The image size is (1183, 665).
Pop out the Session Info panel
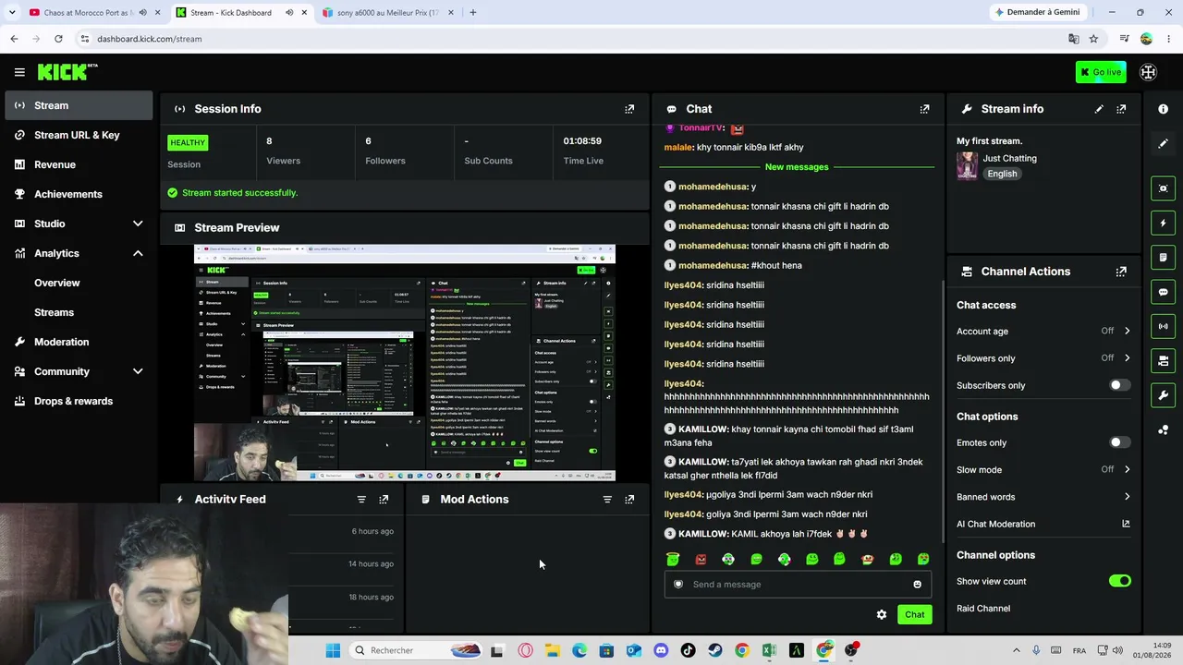(x=629, y=109)
